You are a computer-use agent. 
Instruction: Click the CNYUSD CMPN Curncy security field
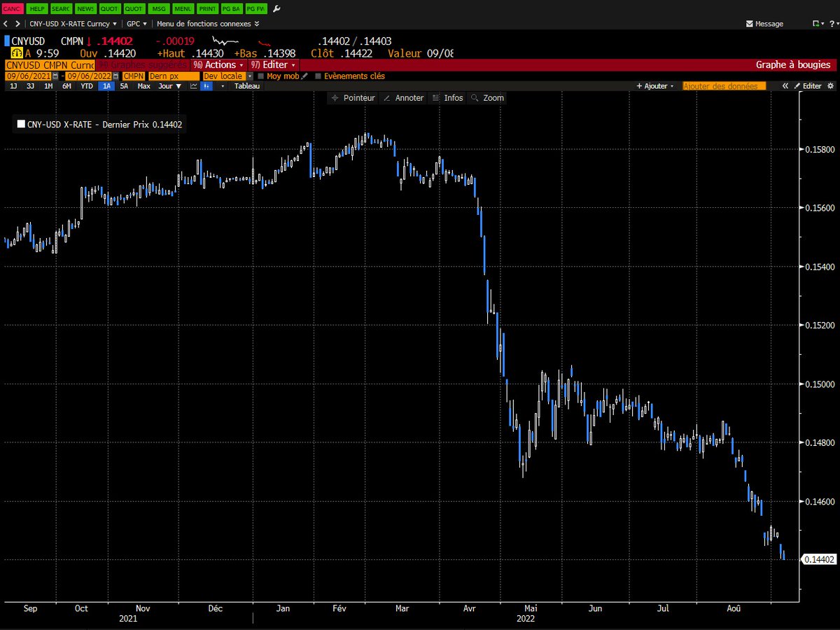49,64
